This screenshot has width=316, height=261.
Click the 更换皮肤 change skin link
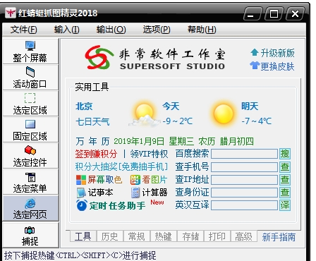tap(272, 66)
